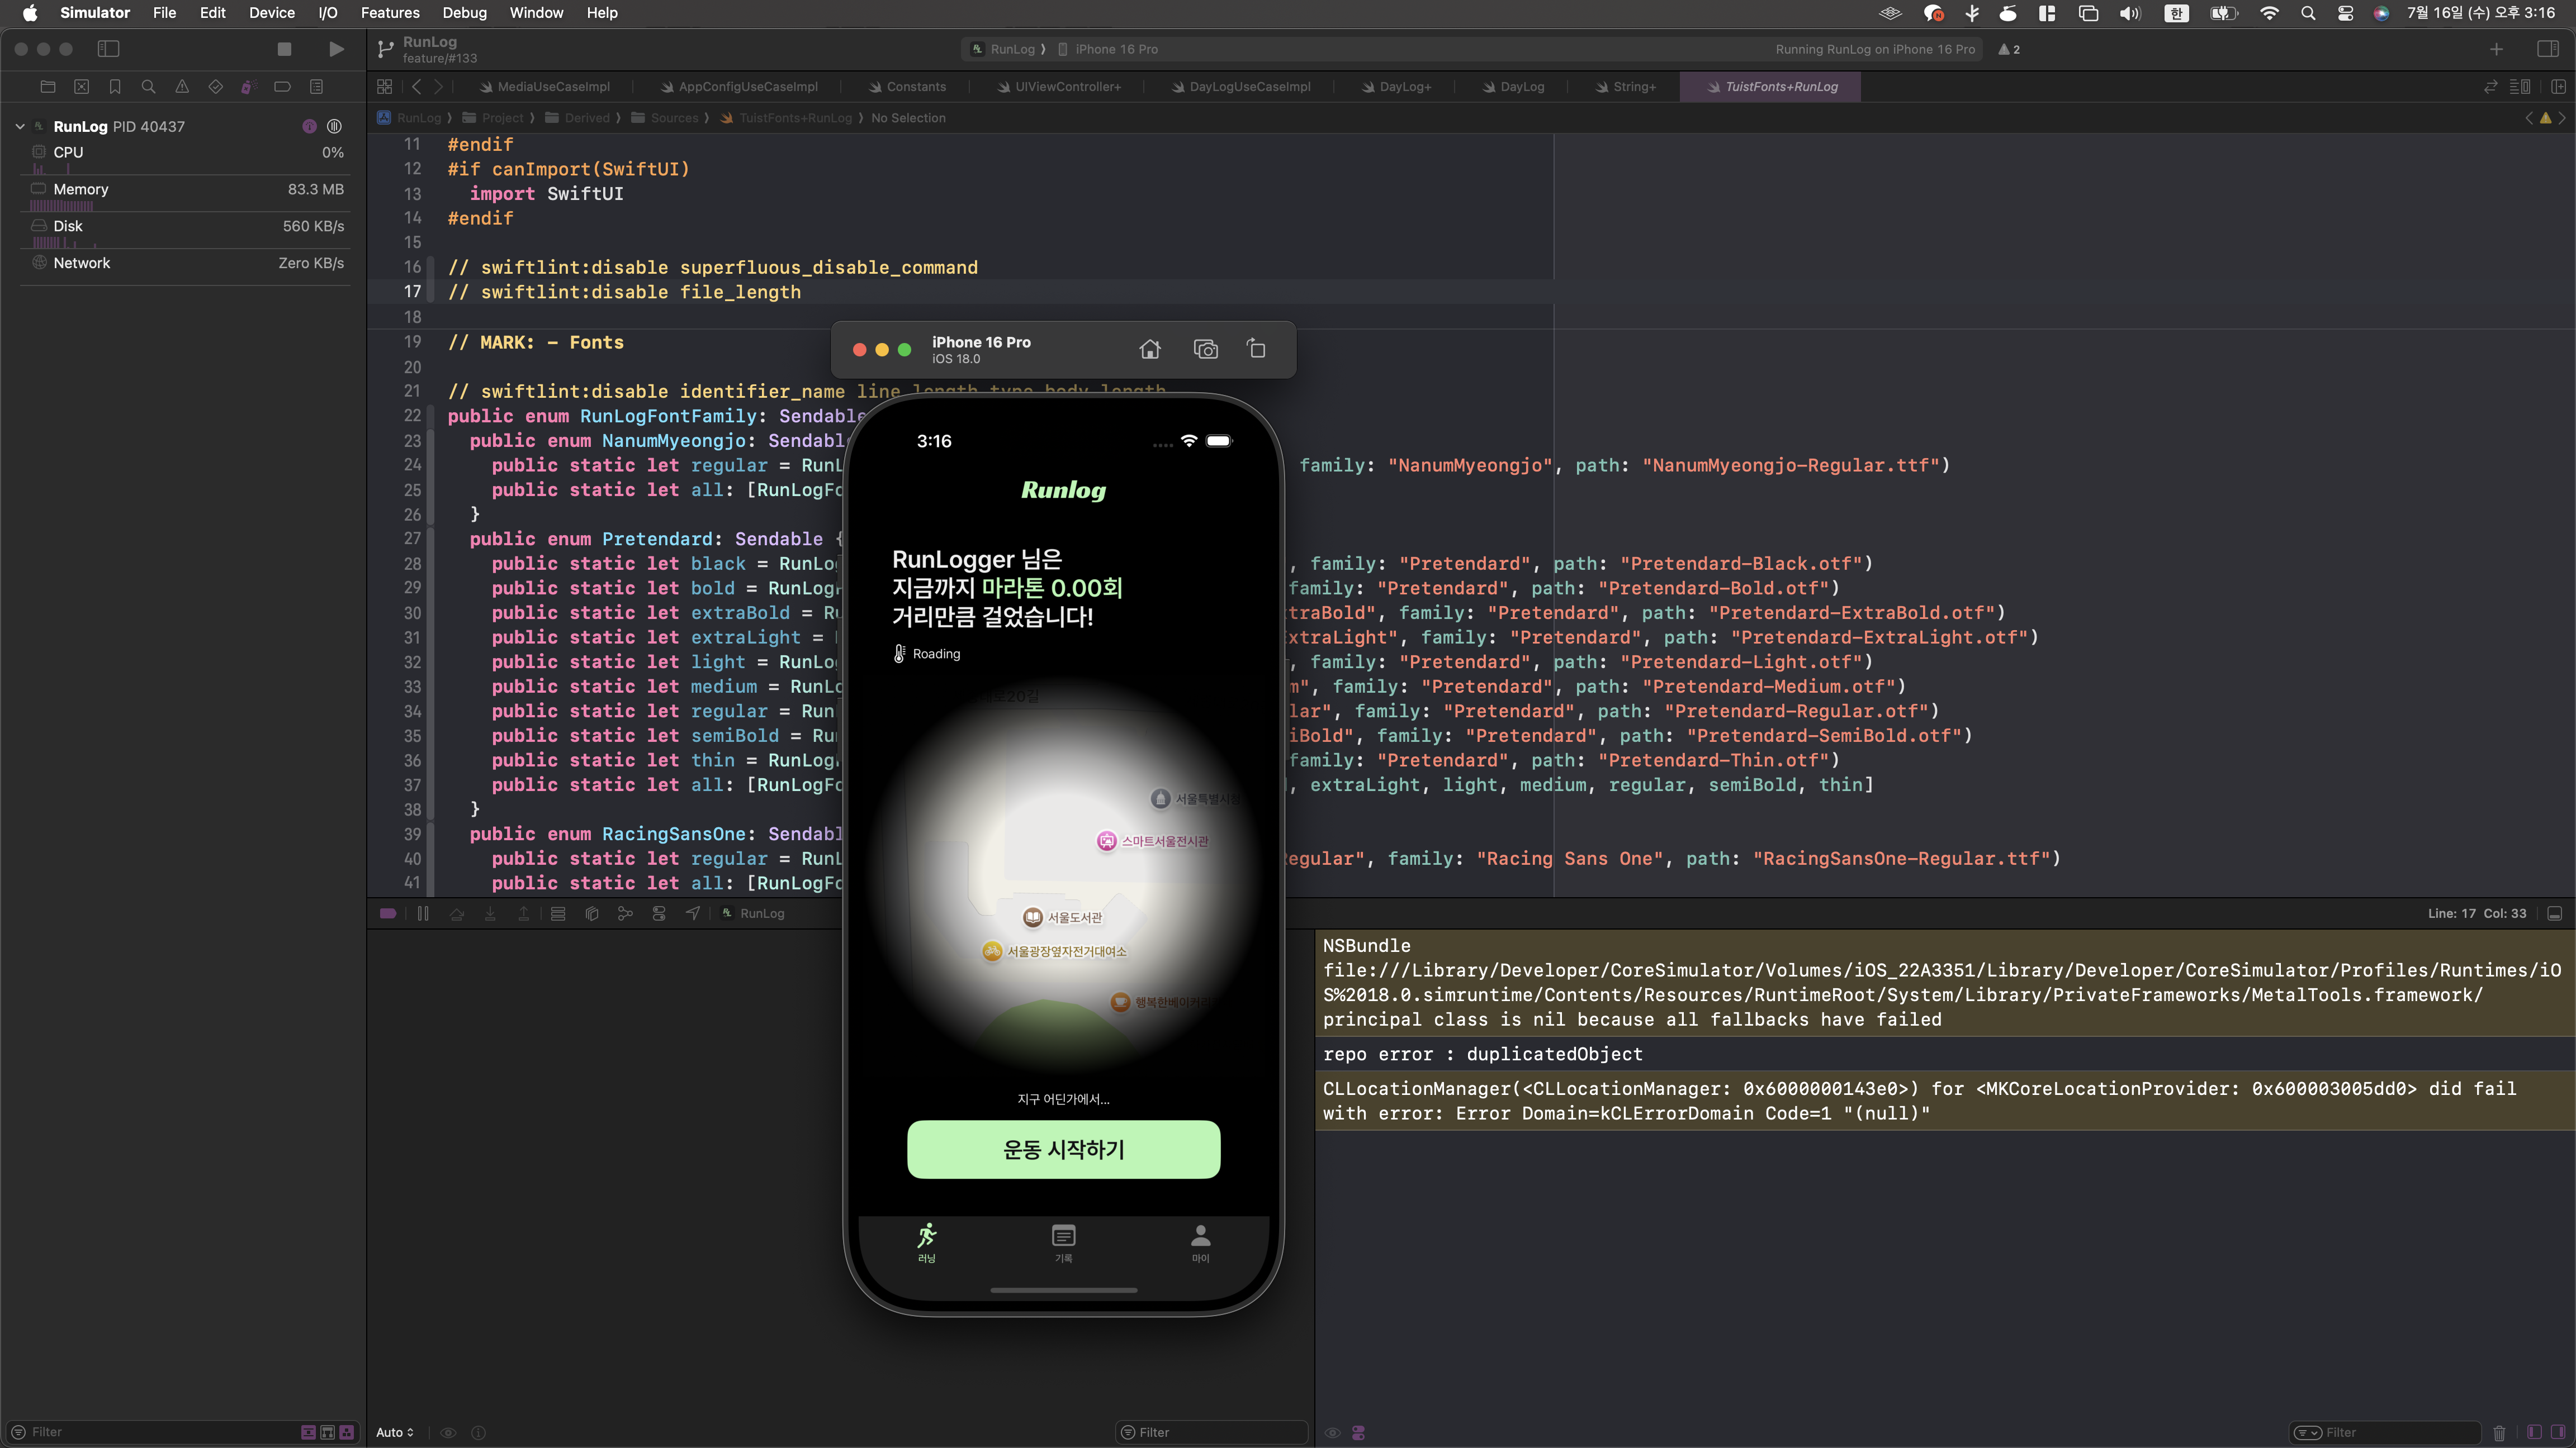2576x1448 pixels.
Task: Open the Debug menu in menu bar
Action: click(464, 13)
